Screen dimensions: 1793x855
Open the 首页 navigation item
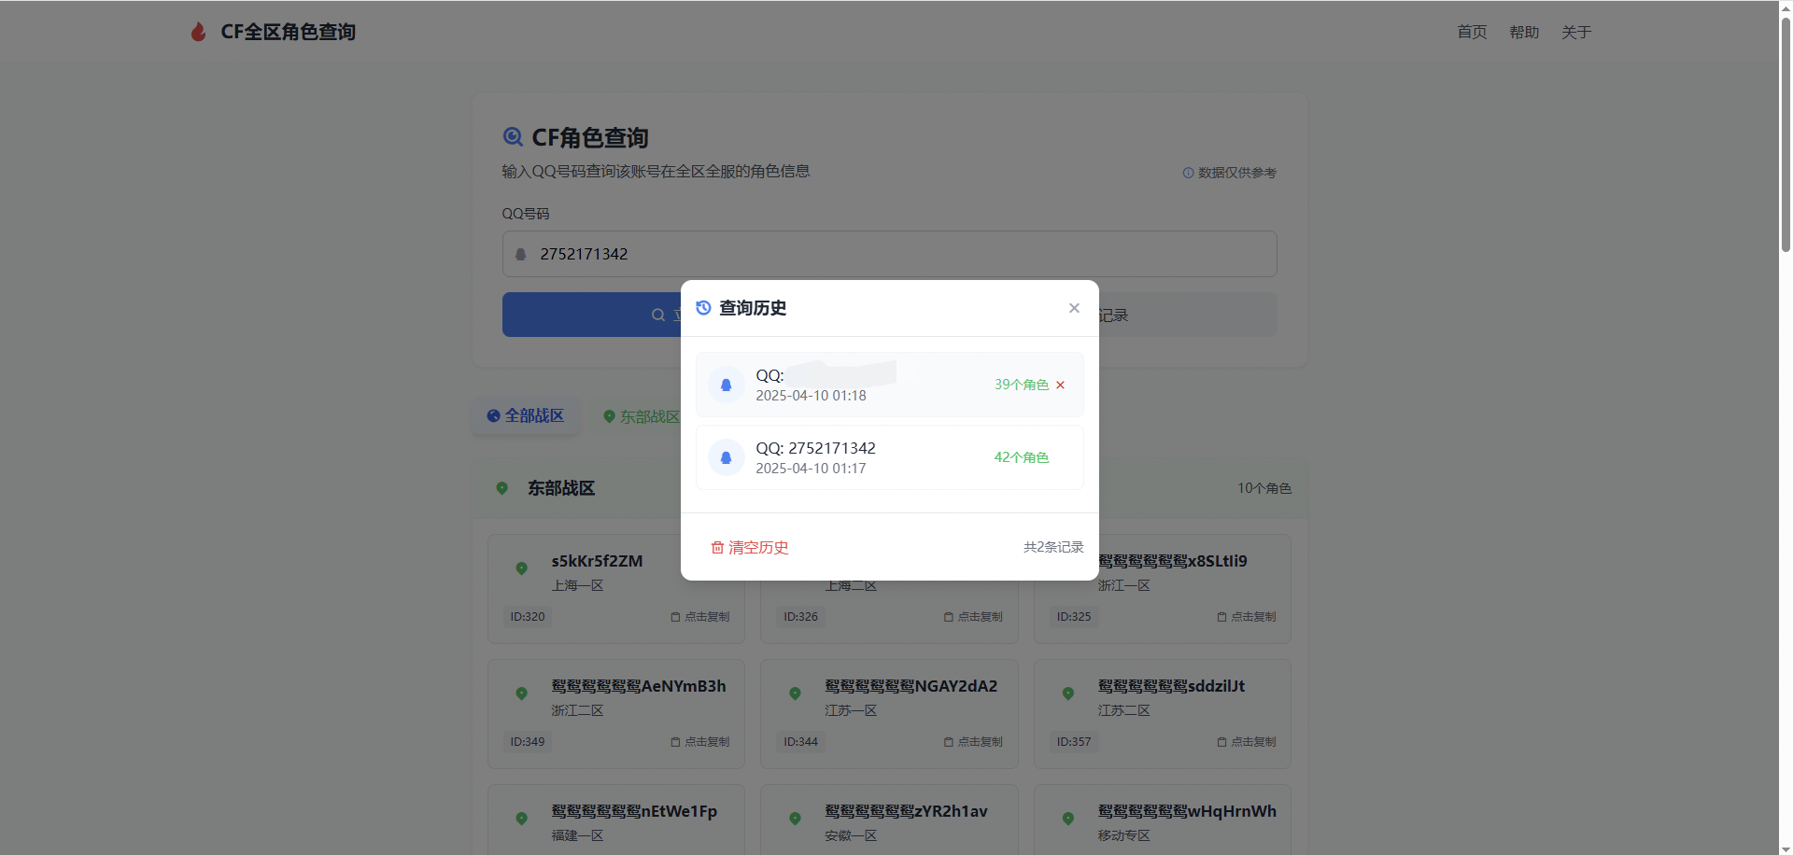coord(1471,31)
